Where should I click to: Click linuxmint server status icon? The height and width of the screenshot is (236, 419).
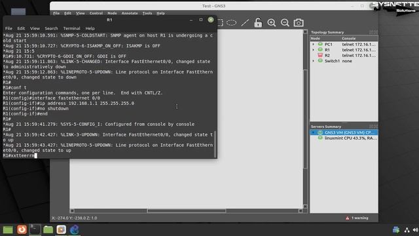click(x=320, y=138)
